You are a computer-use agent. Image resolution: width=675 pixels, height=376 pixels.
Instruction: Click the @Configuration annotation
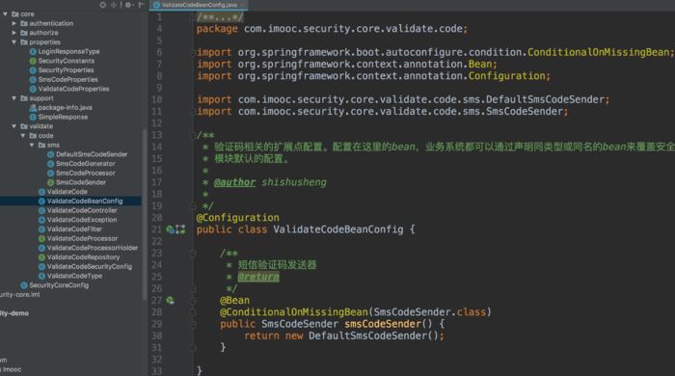tap(237, 218)
